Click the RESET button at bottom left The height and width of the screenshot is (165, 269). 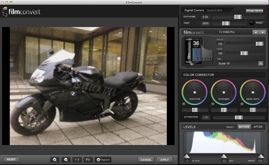11,159
